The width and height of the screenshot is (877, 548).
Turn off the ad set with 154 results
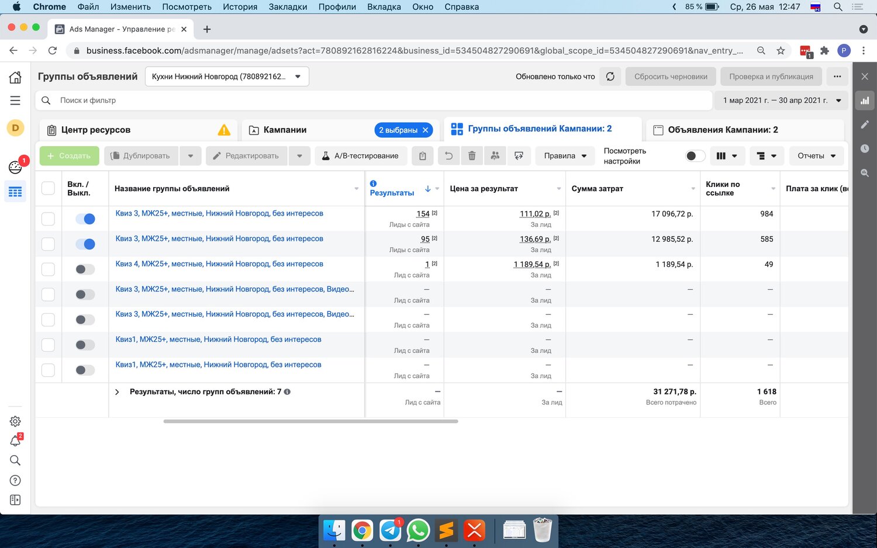pyautogui.click(x=85, y=218)
